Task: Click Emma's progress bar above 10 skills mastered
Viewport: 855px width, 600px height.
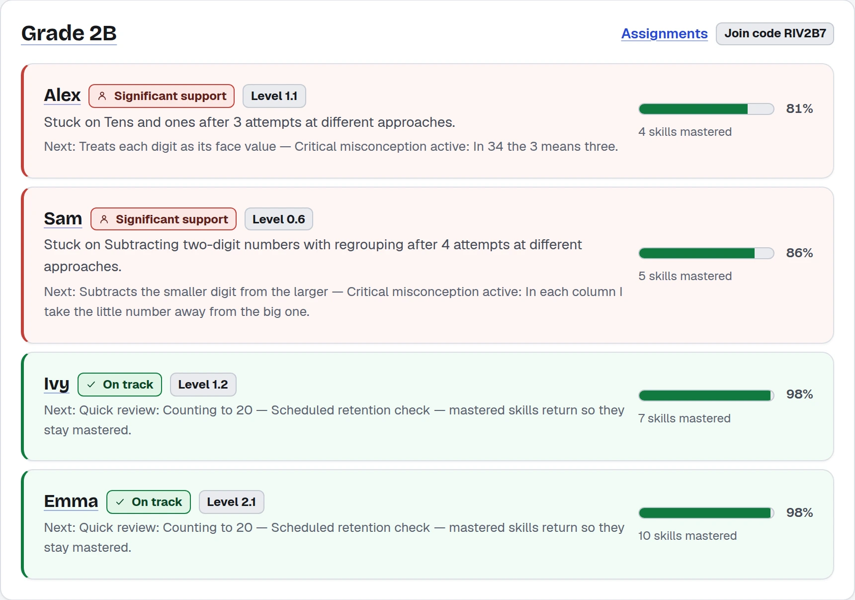Action: [706, 513]
